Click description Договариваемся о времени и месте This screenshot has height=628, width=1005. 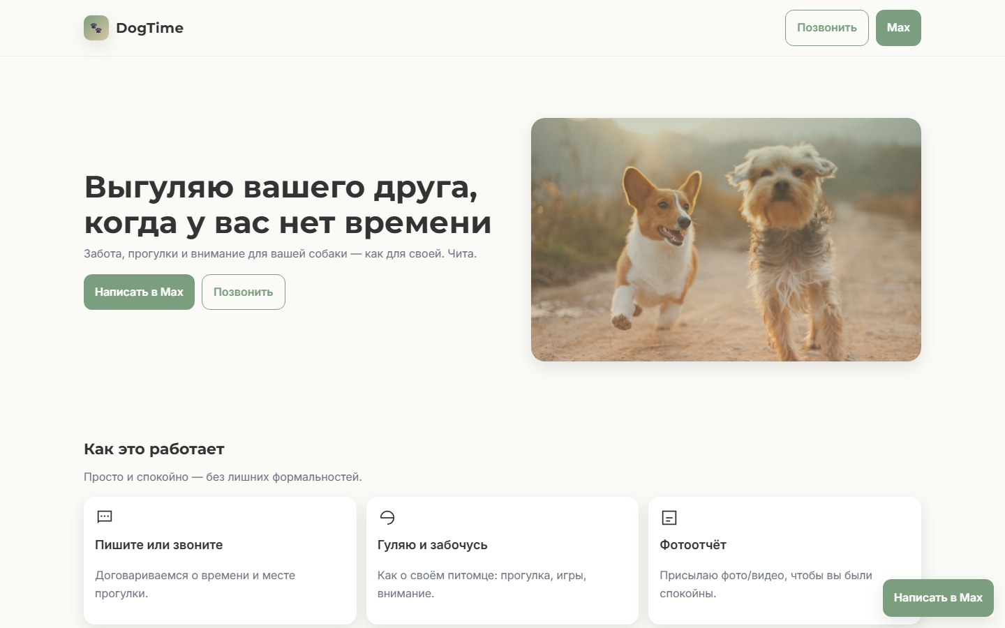(195, 585)
